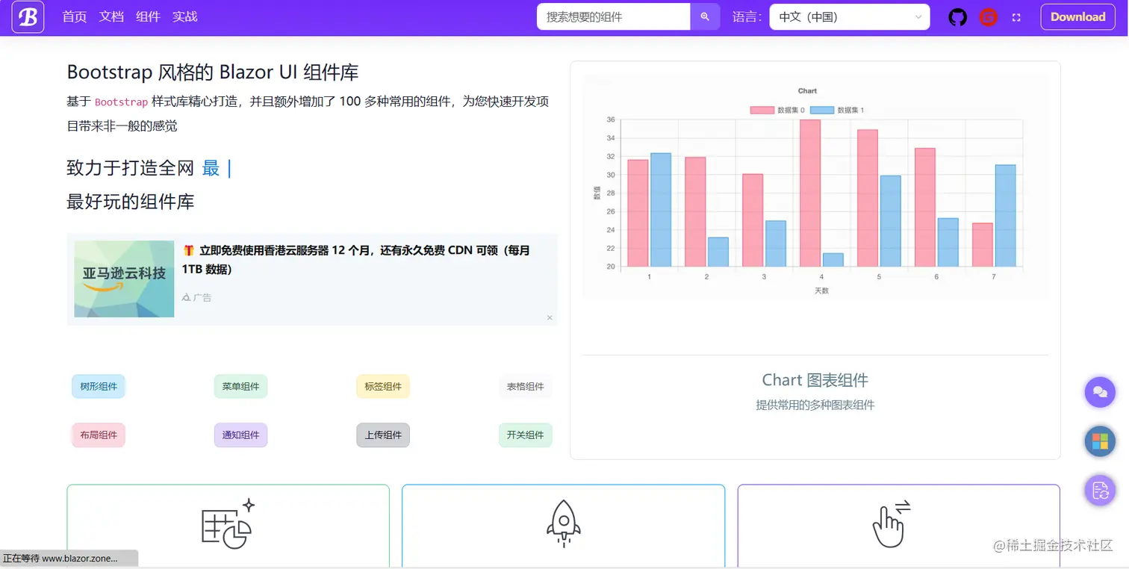
Task: Open the GitHub repository icon
Action: (957, 17)
